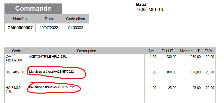Click the Montant HT column header

(190, 51)
